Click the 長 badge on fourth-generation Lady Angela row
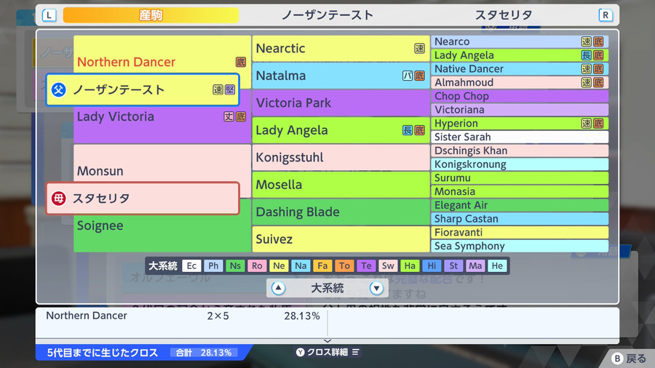 587,55
